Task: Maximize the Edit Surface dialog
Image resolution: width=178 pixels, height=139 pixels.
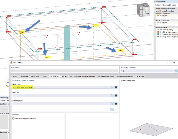Action: [x=174, y=63]
